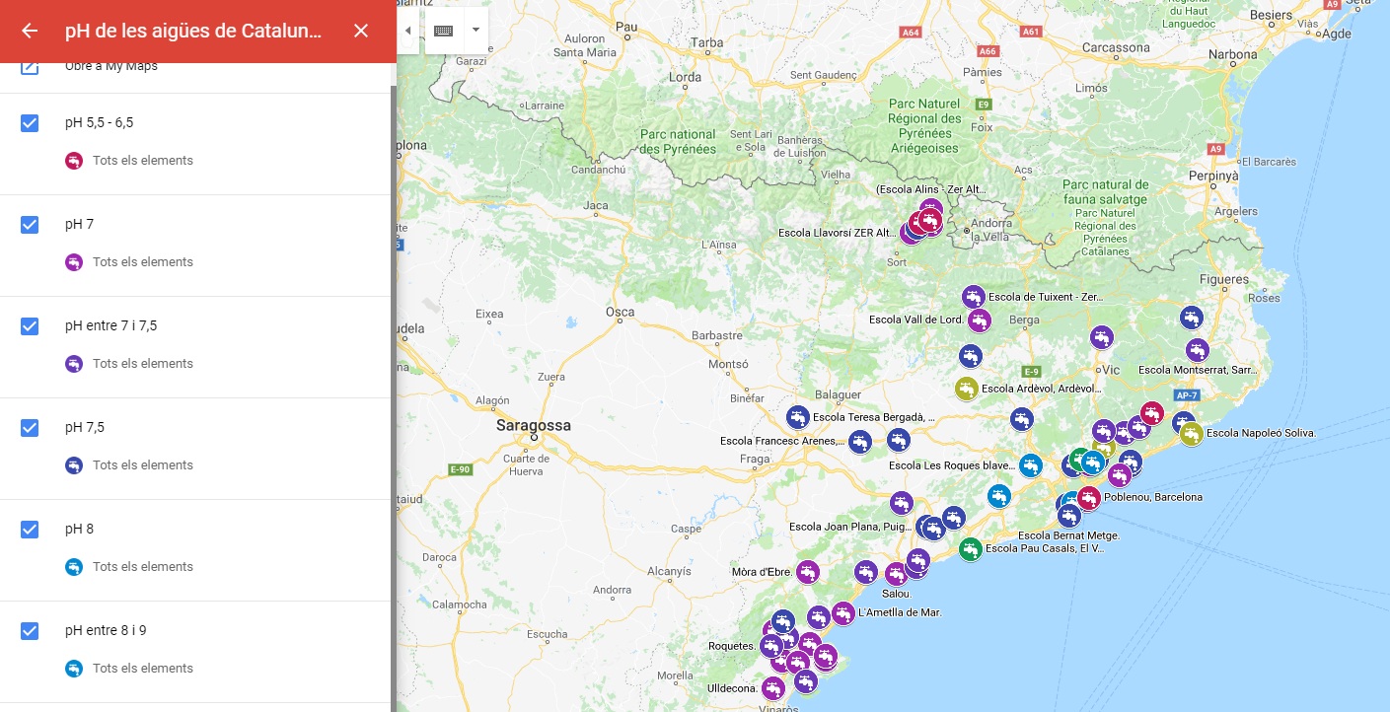
Task: Disable the pH entre 7 i 7,5 layer
Action: [x=30, y=326]
